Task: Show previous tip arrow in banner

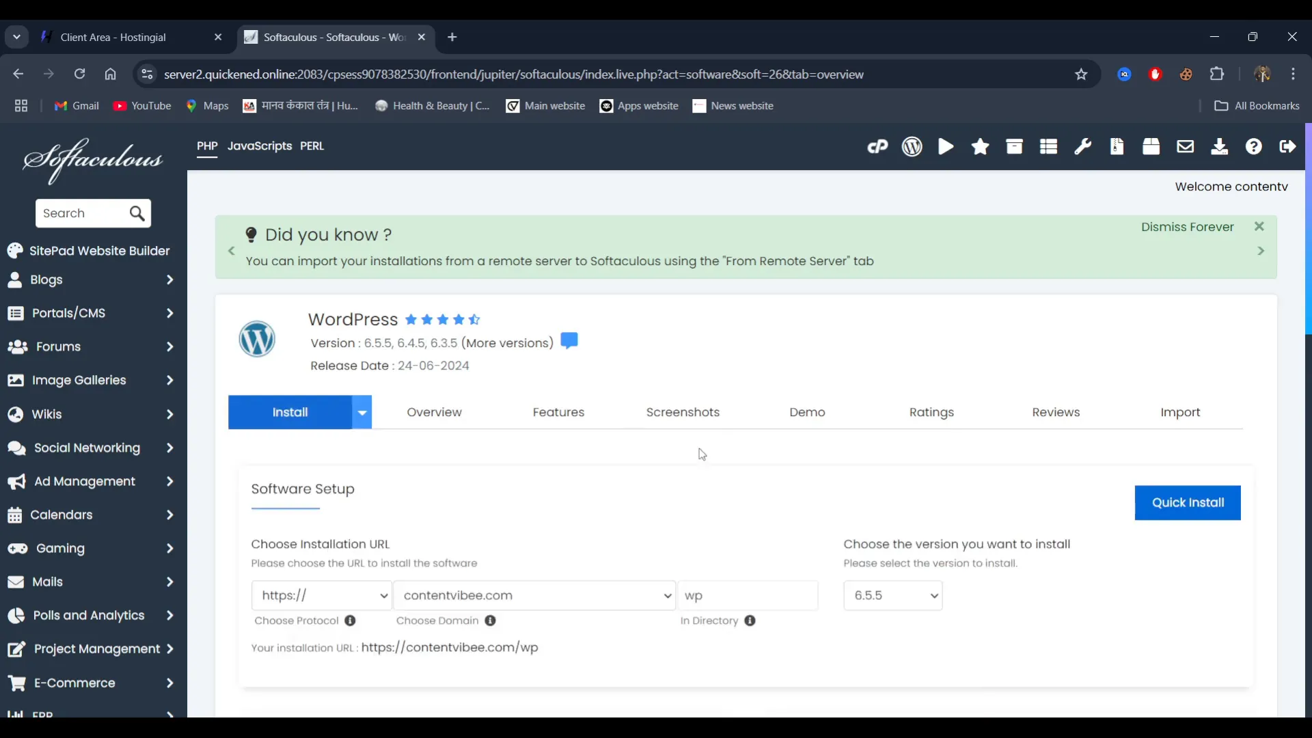Action: (x=232, y=251)
